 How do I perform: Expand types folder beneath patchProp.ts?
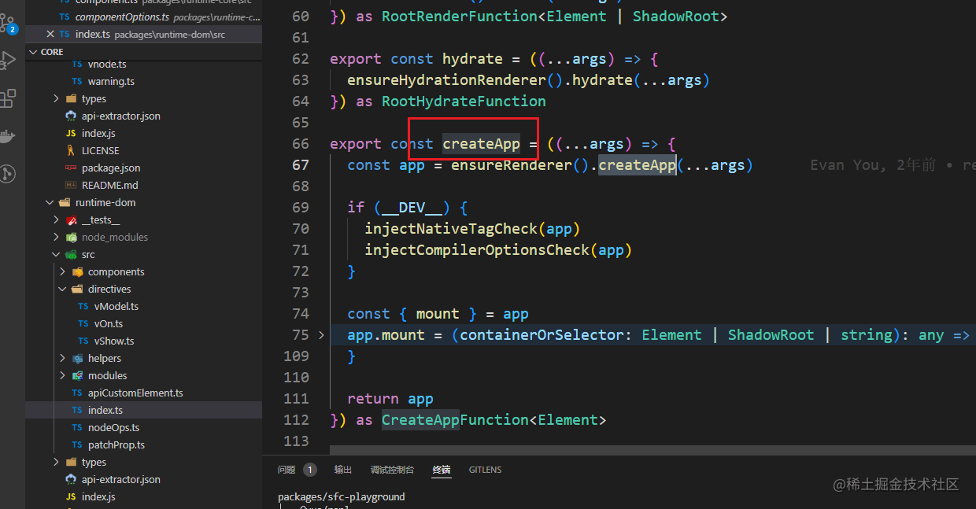(57, 463)
